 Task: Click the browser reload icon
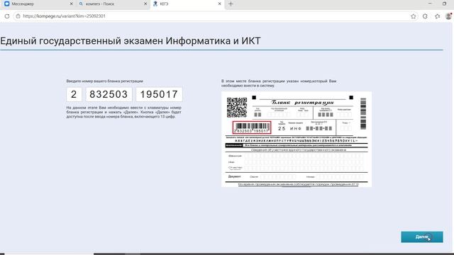(7, 16)
